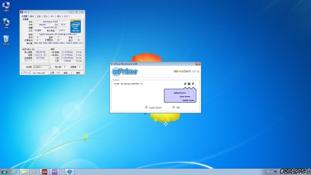Switch to the 缓存 (Caches) tab

click(32, 16)
